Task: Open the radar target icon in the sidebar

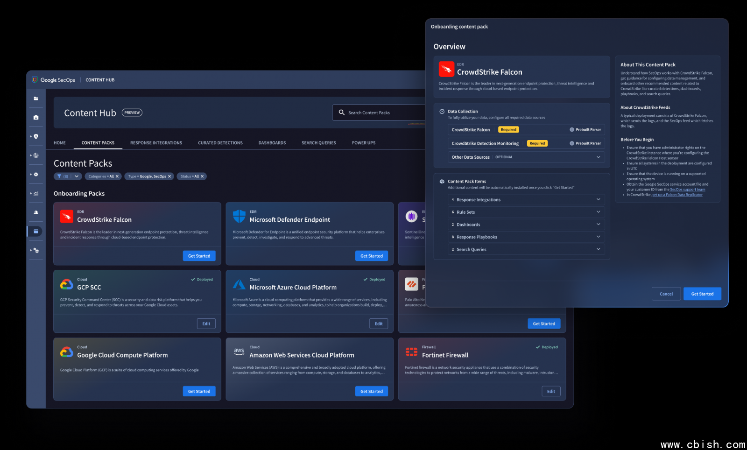Action: 36,155
